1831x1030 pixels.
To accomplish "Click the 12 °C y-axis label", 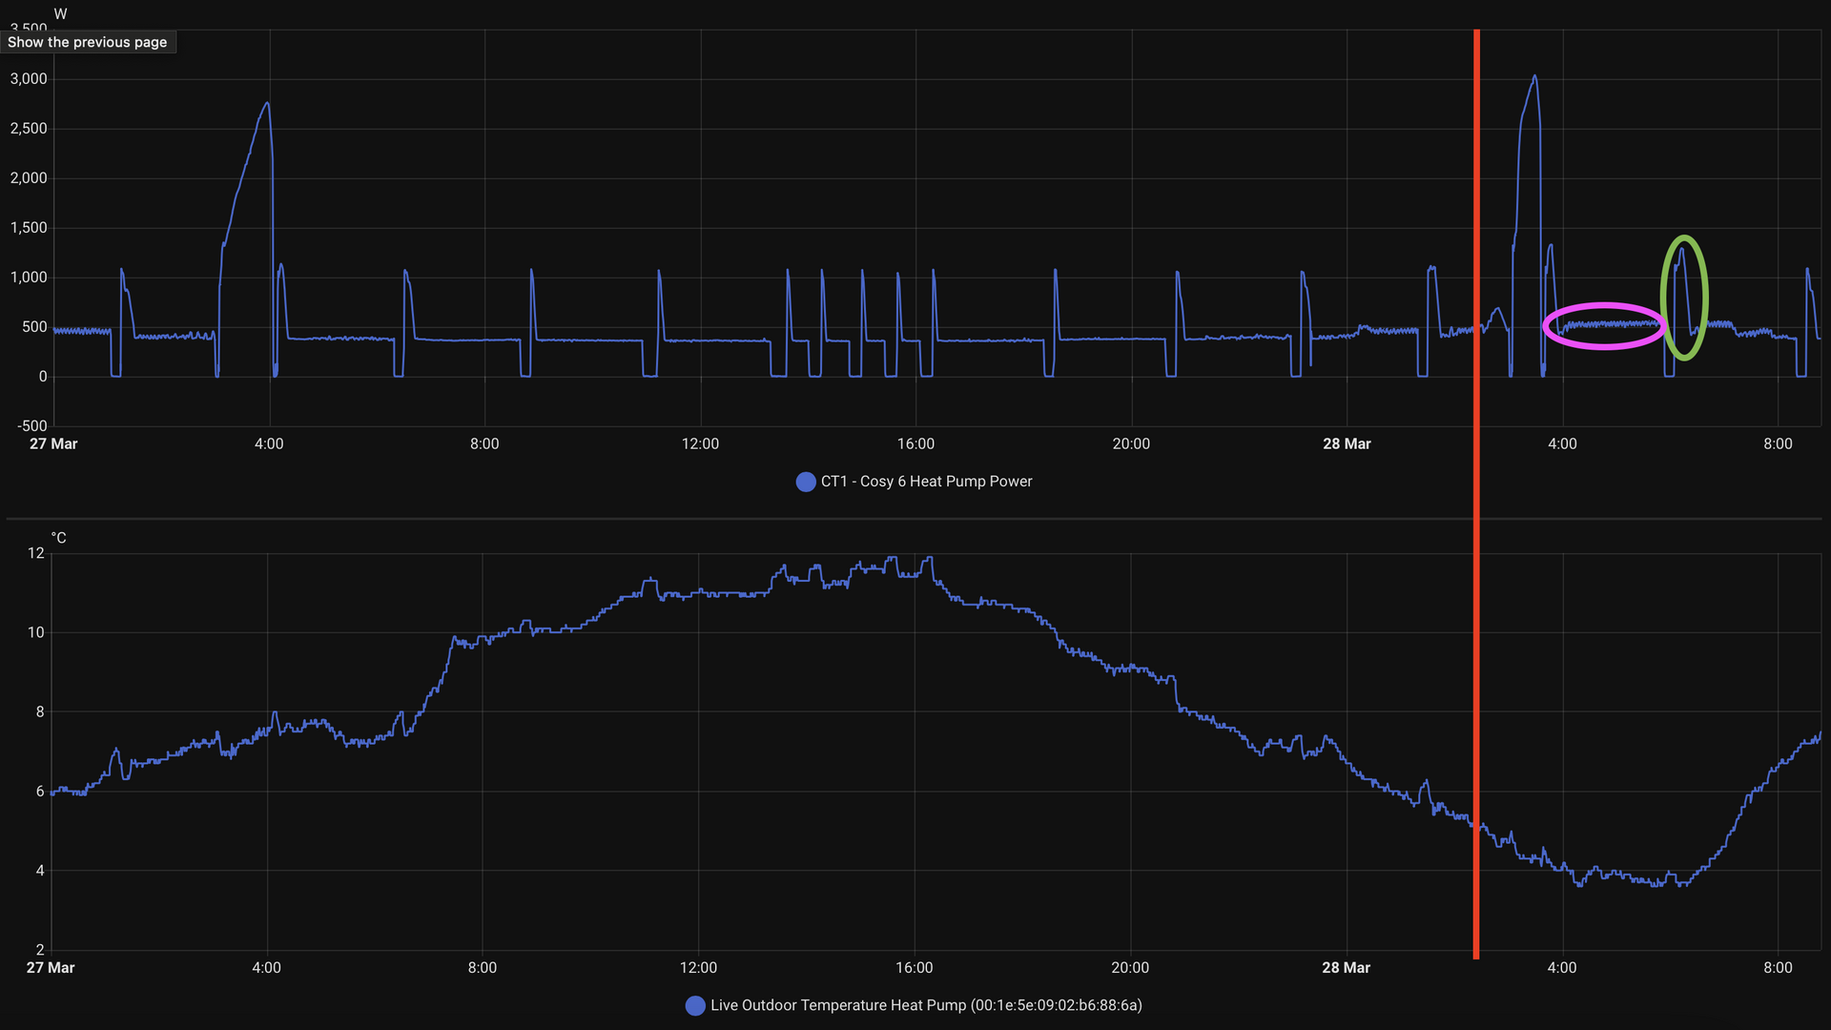I will (36, 553).
